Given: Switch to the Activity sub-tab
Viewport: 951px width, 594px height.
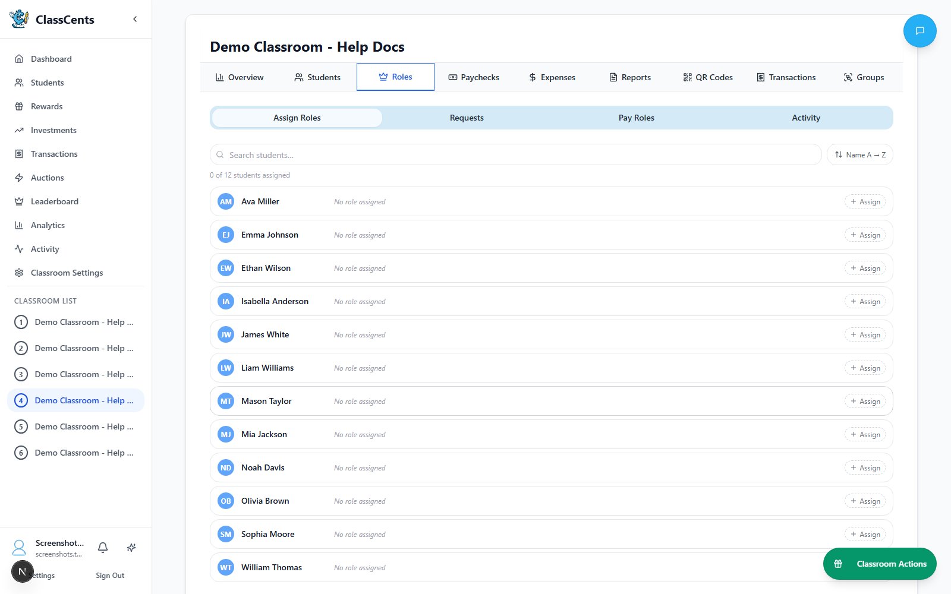Looking at the screenshot, I should (x=806, y=118).
